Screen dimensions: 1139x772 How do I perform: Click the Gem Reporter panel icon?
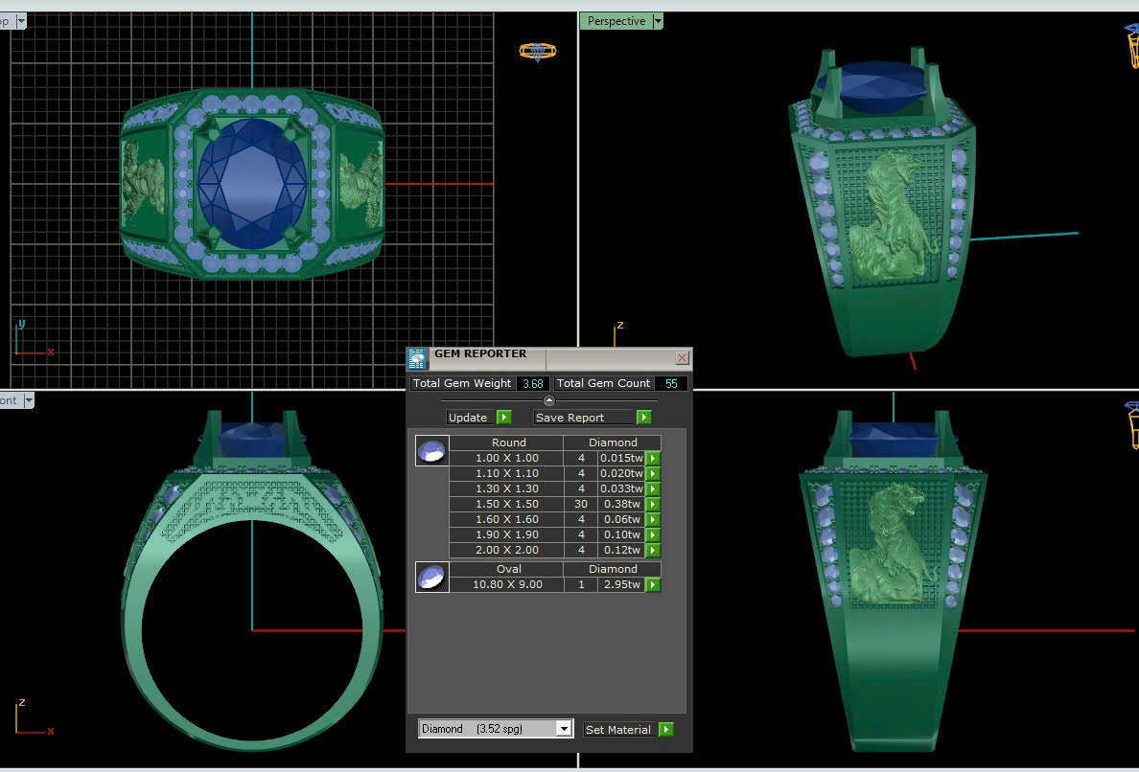click(x=417, y=359)
